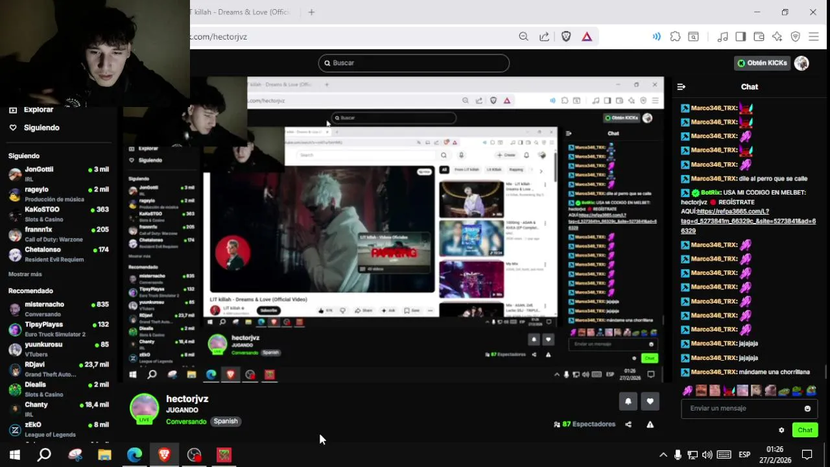The width and height of the screenshot is (830, 467).
Task: Open RDjavi recommended channel
Action: click(x=58, y=369)
